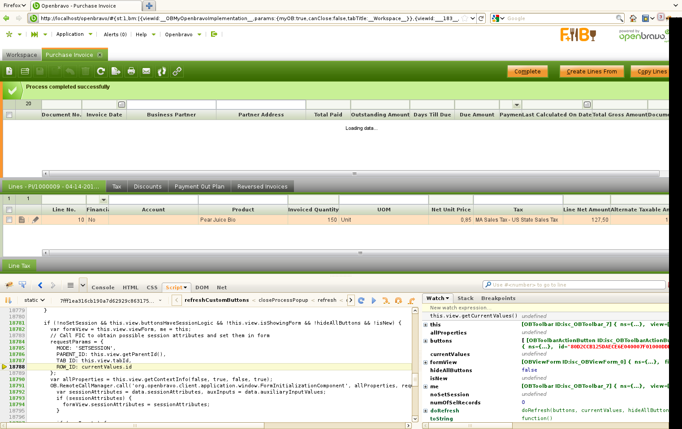Open the static script type dropdown
This screenshot has height=429, width=682.
point(35,300)
